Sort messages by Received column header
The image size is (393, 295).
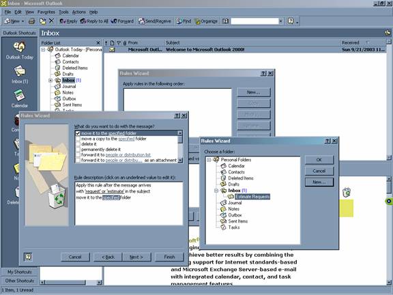click(362, 42)
